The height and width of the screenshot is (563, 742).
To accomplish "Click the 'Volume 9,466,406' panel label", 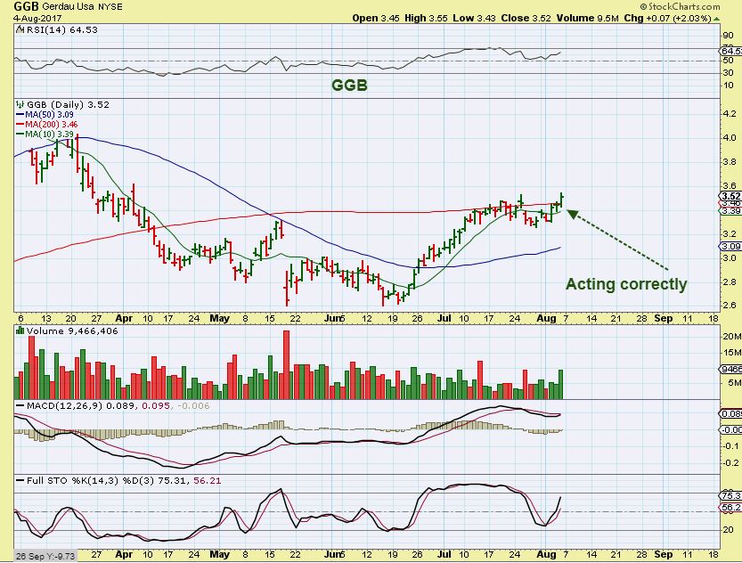I will pyautogui.click(x=72, y=331).
